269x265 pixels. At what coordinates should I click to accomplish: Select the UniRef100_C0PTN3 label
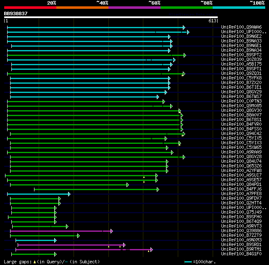pyautogui.click(x=241, y=101)
